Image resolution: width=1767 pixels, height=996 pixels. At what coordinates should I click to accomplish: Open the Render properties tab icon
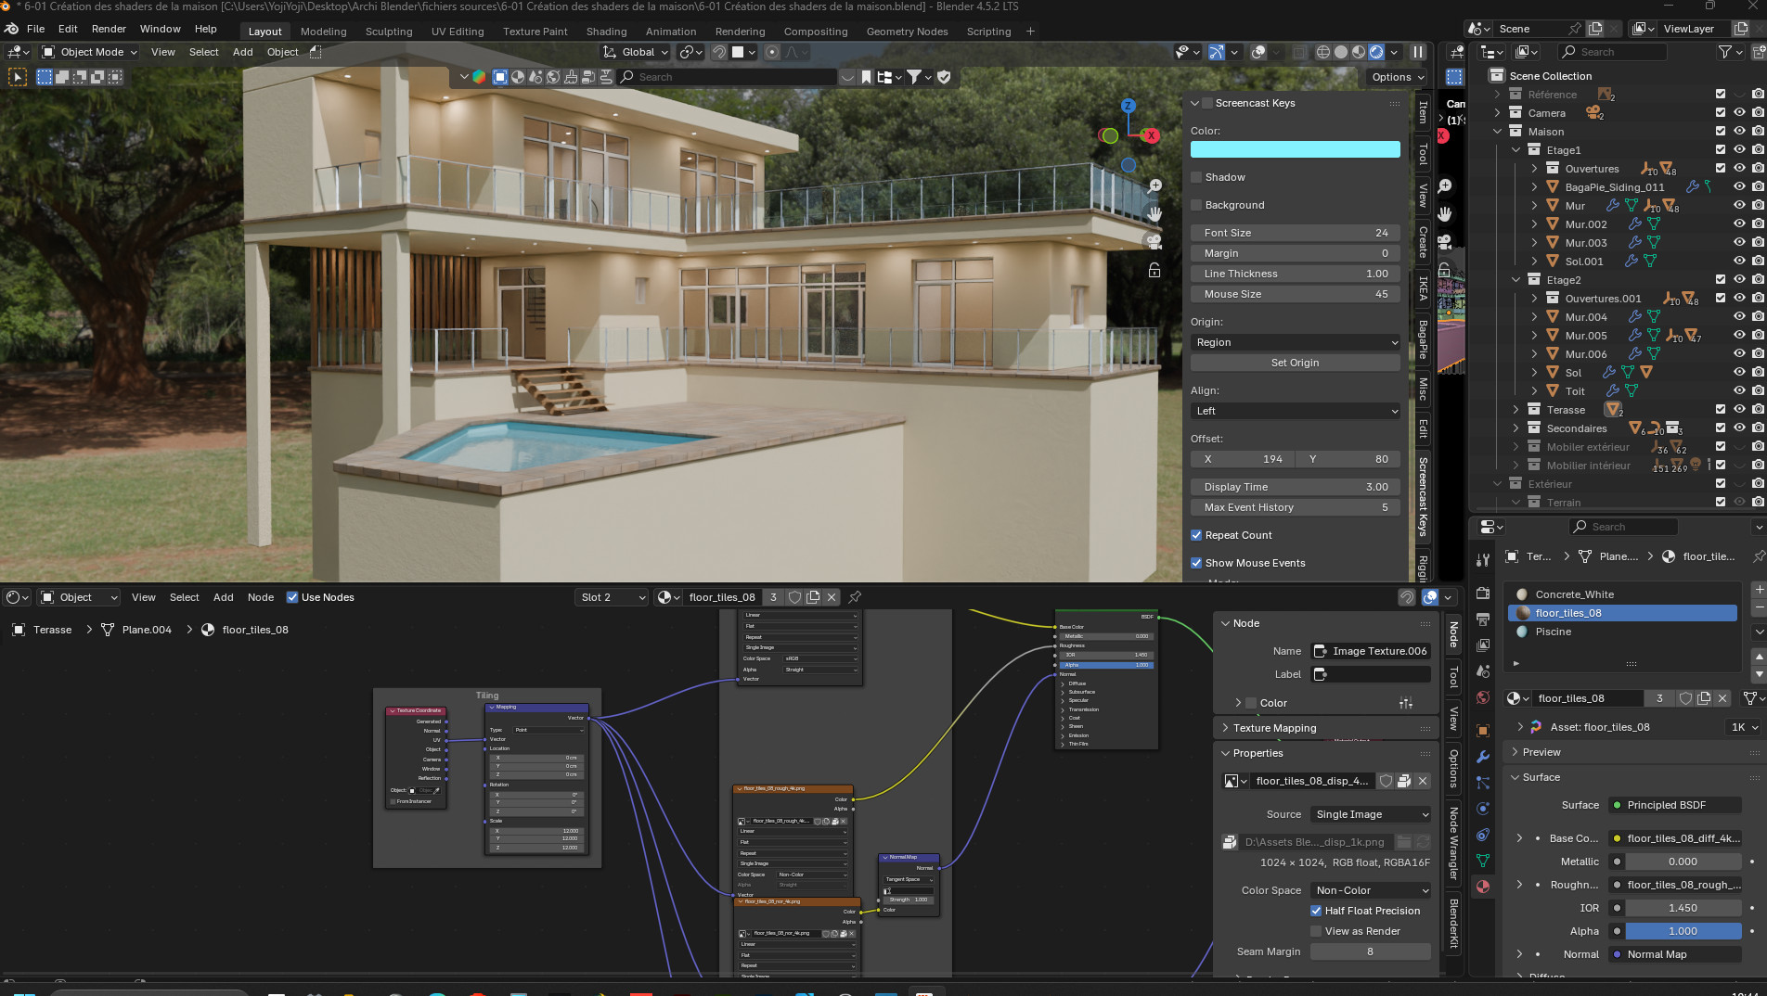pyautogui.click(x=1483, y=594)
